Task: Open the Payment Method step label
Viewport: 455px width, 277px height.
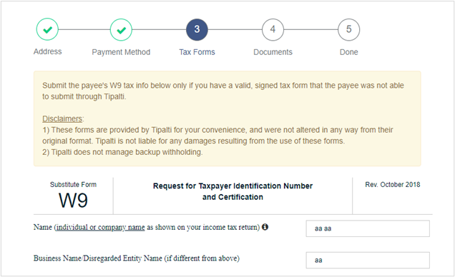Action: tap(121, 52)
